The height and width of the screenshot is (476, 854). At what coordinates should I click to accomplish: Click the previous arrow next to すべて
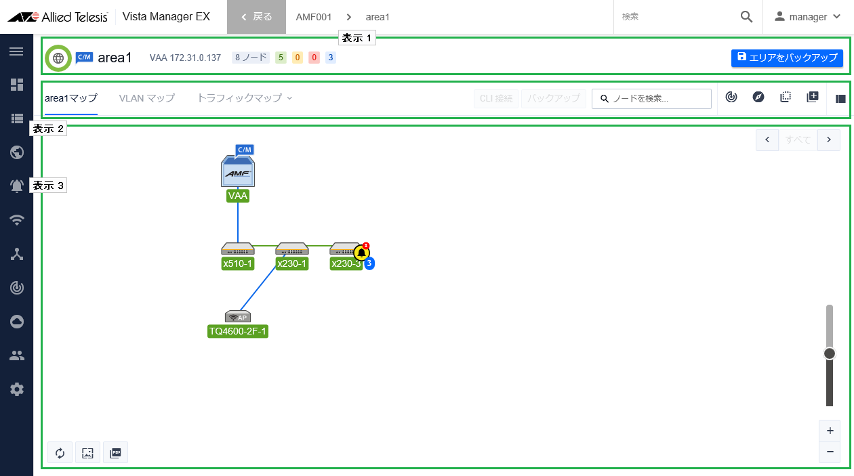tap(767, 139)
